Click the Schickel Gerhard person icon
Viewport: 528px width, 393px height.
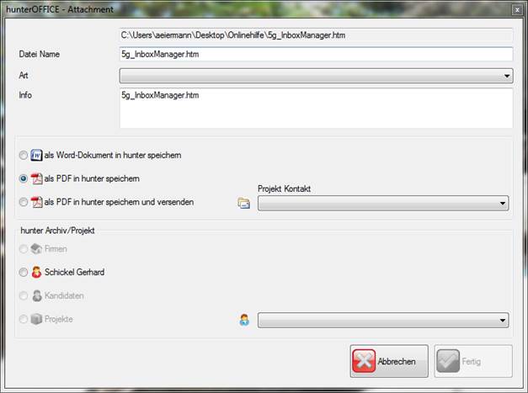click(36, 273)
